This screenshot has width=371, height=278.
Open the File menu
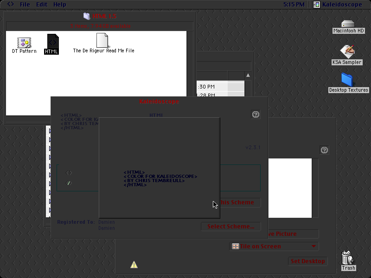click(x=25, y=4)
